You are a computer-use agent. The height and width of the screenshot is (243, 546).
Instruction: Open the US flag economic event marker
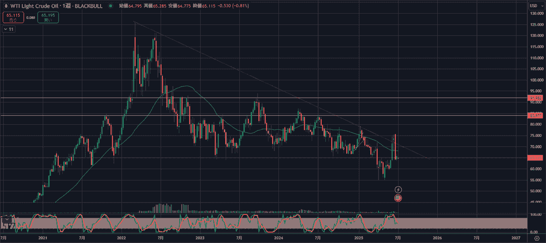click(x=398, y=198)
